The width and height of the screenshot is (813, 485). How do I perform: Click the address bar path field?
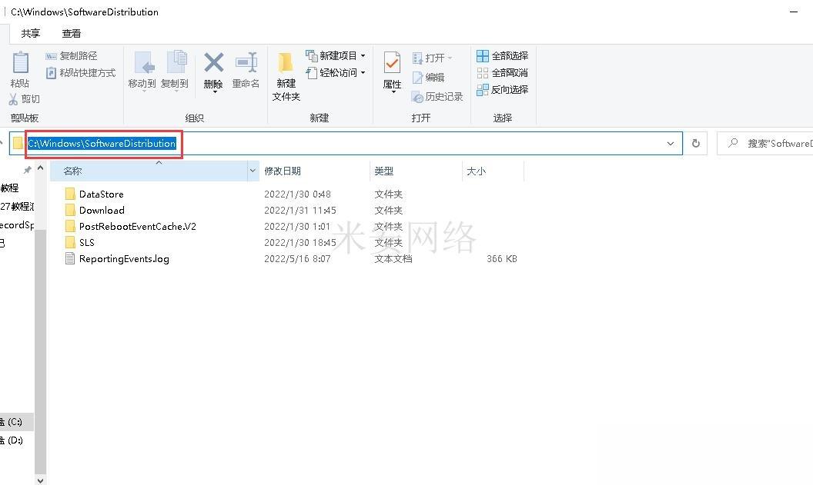[x=346, y=144]
